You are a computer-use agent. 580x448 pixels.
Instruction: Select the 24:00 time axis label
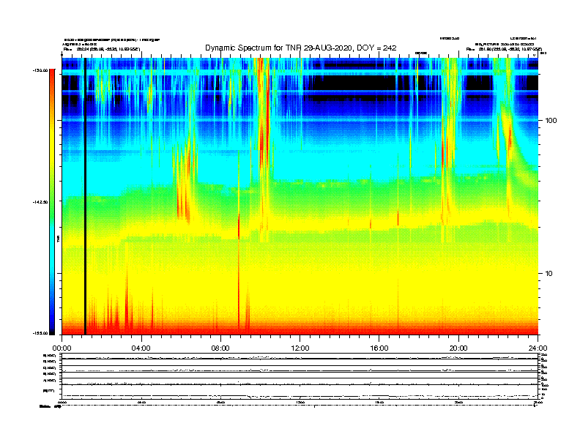[538, 348]
